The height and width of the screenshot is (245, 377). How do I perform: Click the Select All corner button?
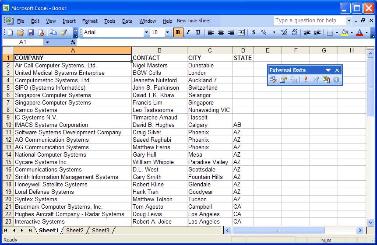pos(8,50)
